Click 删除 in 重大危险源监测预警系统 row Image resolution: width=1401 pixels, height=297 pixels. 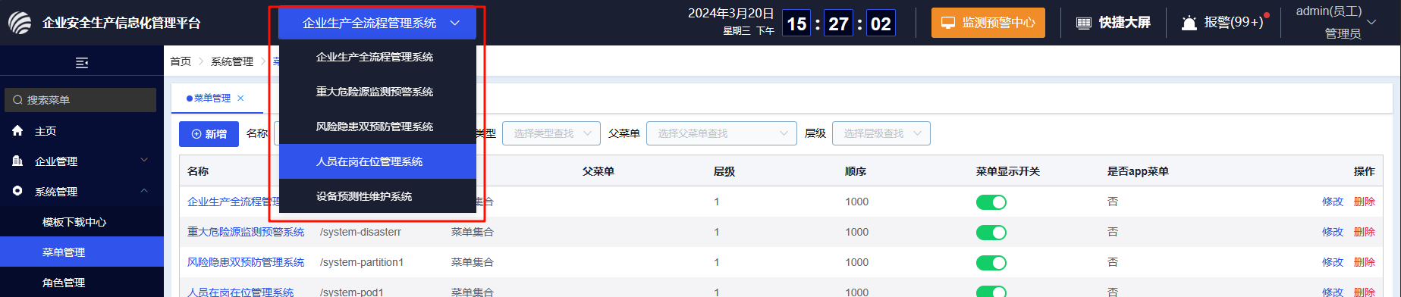coord(1364,232)
